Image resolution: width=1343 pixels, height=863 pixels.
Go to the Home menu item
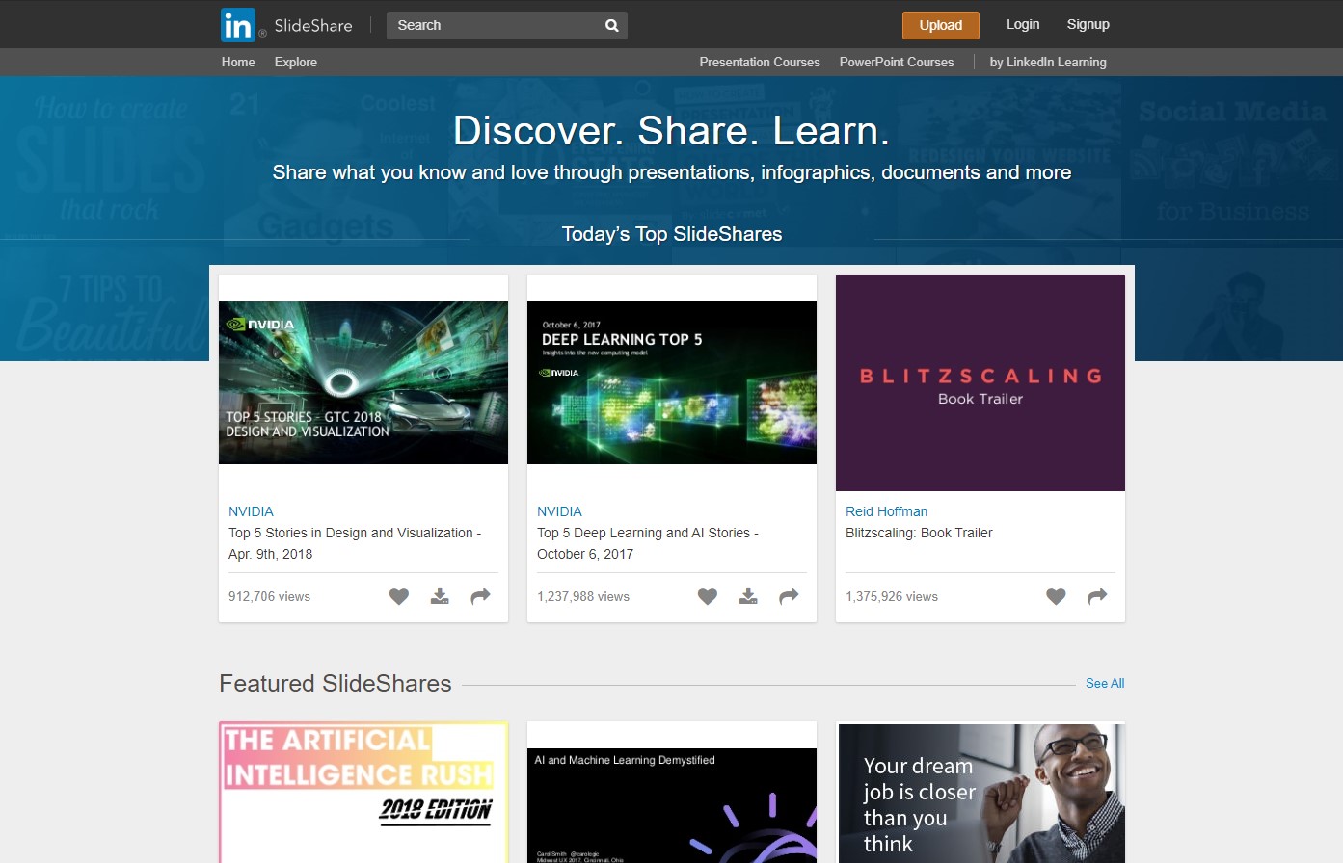click(x=238, y=62)
